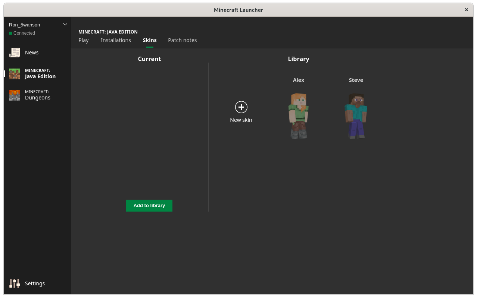Click the News label in sidebar
Image resolution: width=477 pixels, height=298 pixels.
[32, 53]
